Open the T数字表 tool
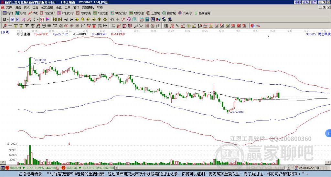331x177 pixels. pos(137,13)
